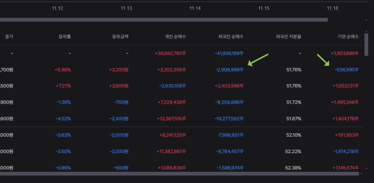Click the -9,764,457주 cell
The width and height of the screenshot is (374, 183).
click(x=230, y=151)
